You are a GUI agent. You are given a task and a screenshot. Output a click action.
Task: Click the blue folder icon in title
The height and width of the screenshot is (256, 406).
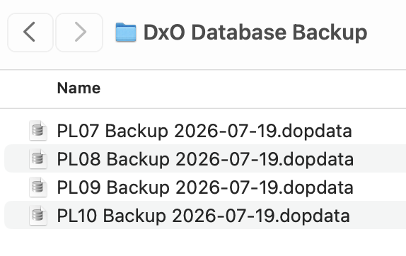point(126,33)
